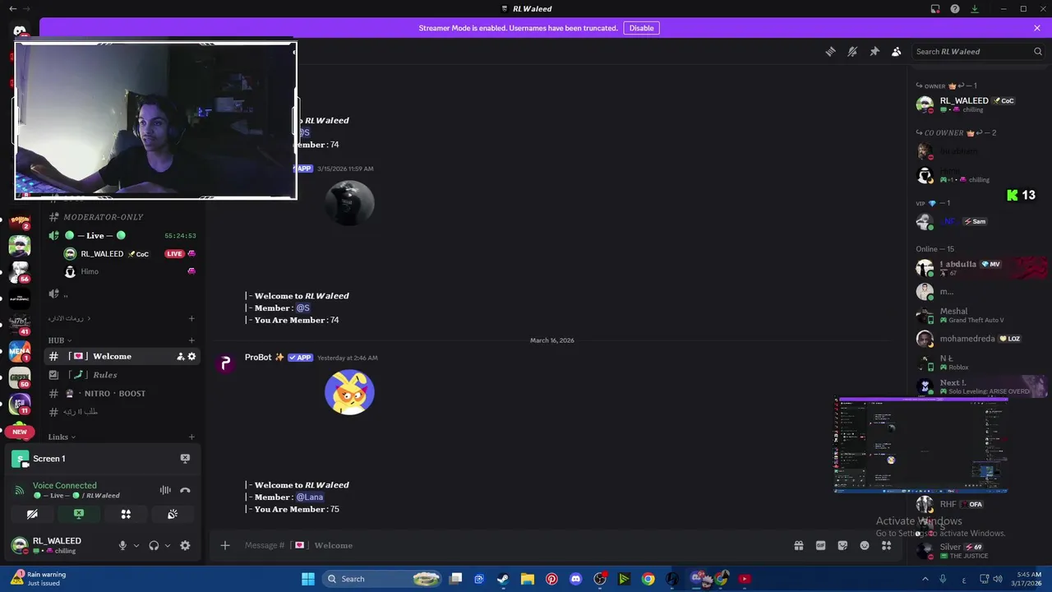Viewport: 1052px width, 592px height.
Task: Toggle the member list visibility
Action: point(897,51)
